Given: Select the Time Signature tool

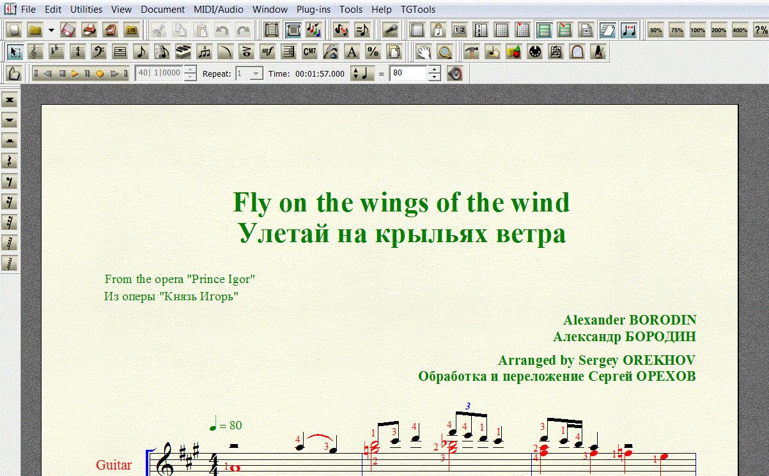Looking at the screenshot, I should click(78, 52).
